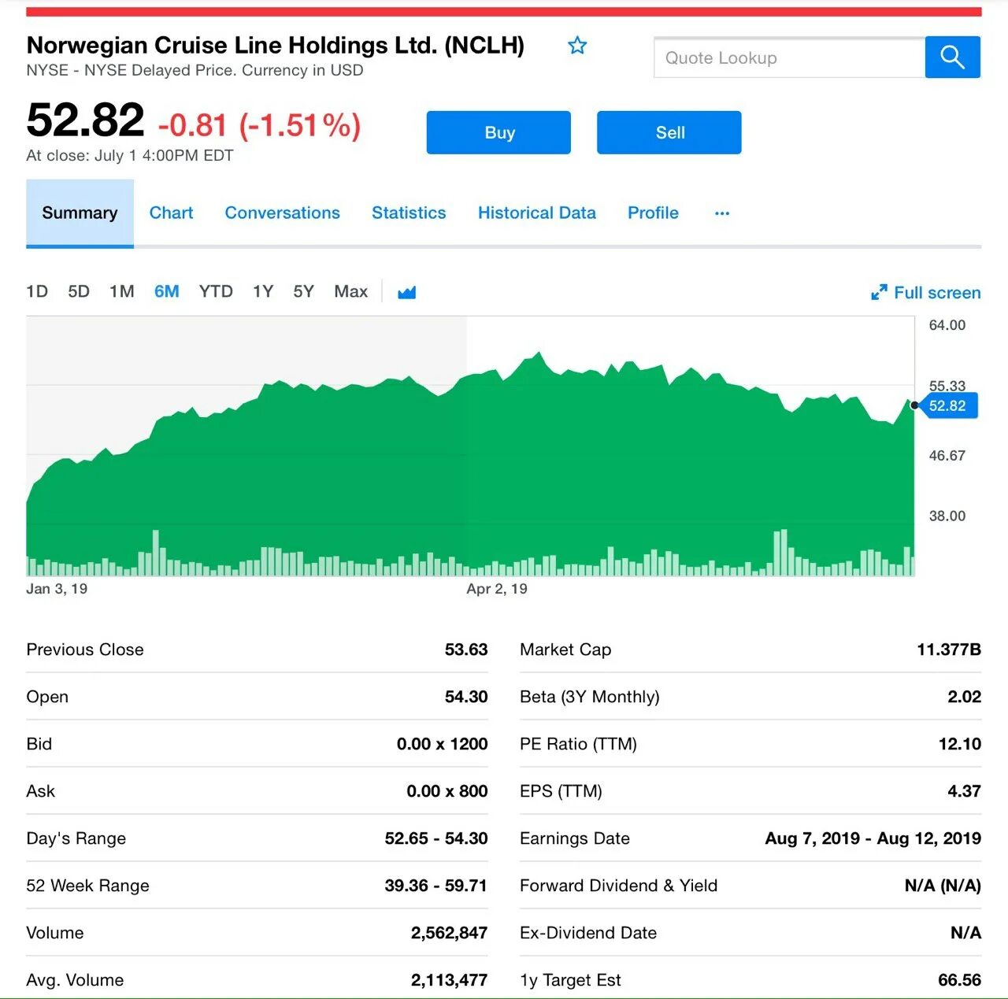Click the Day's Range value 52.65 - 54.30

[436, 838]
